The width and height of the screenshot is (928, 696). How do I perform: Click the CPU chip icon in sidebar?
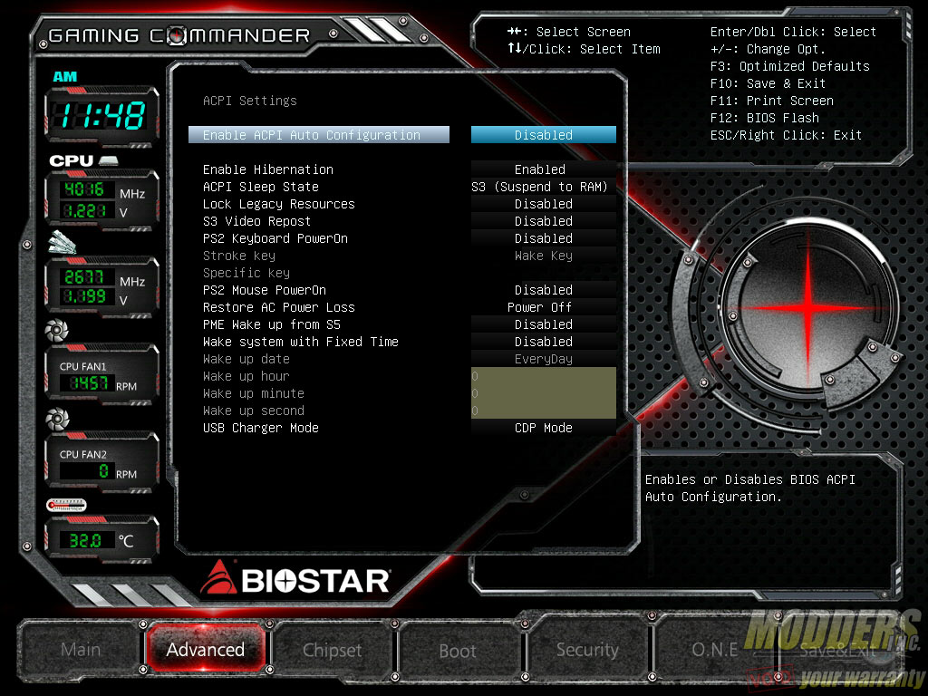pyautogui.click(x=109, y=160)
